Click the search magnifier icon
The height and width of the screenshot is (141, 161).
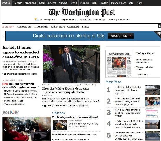(160, 26)
